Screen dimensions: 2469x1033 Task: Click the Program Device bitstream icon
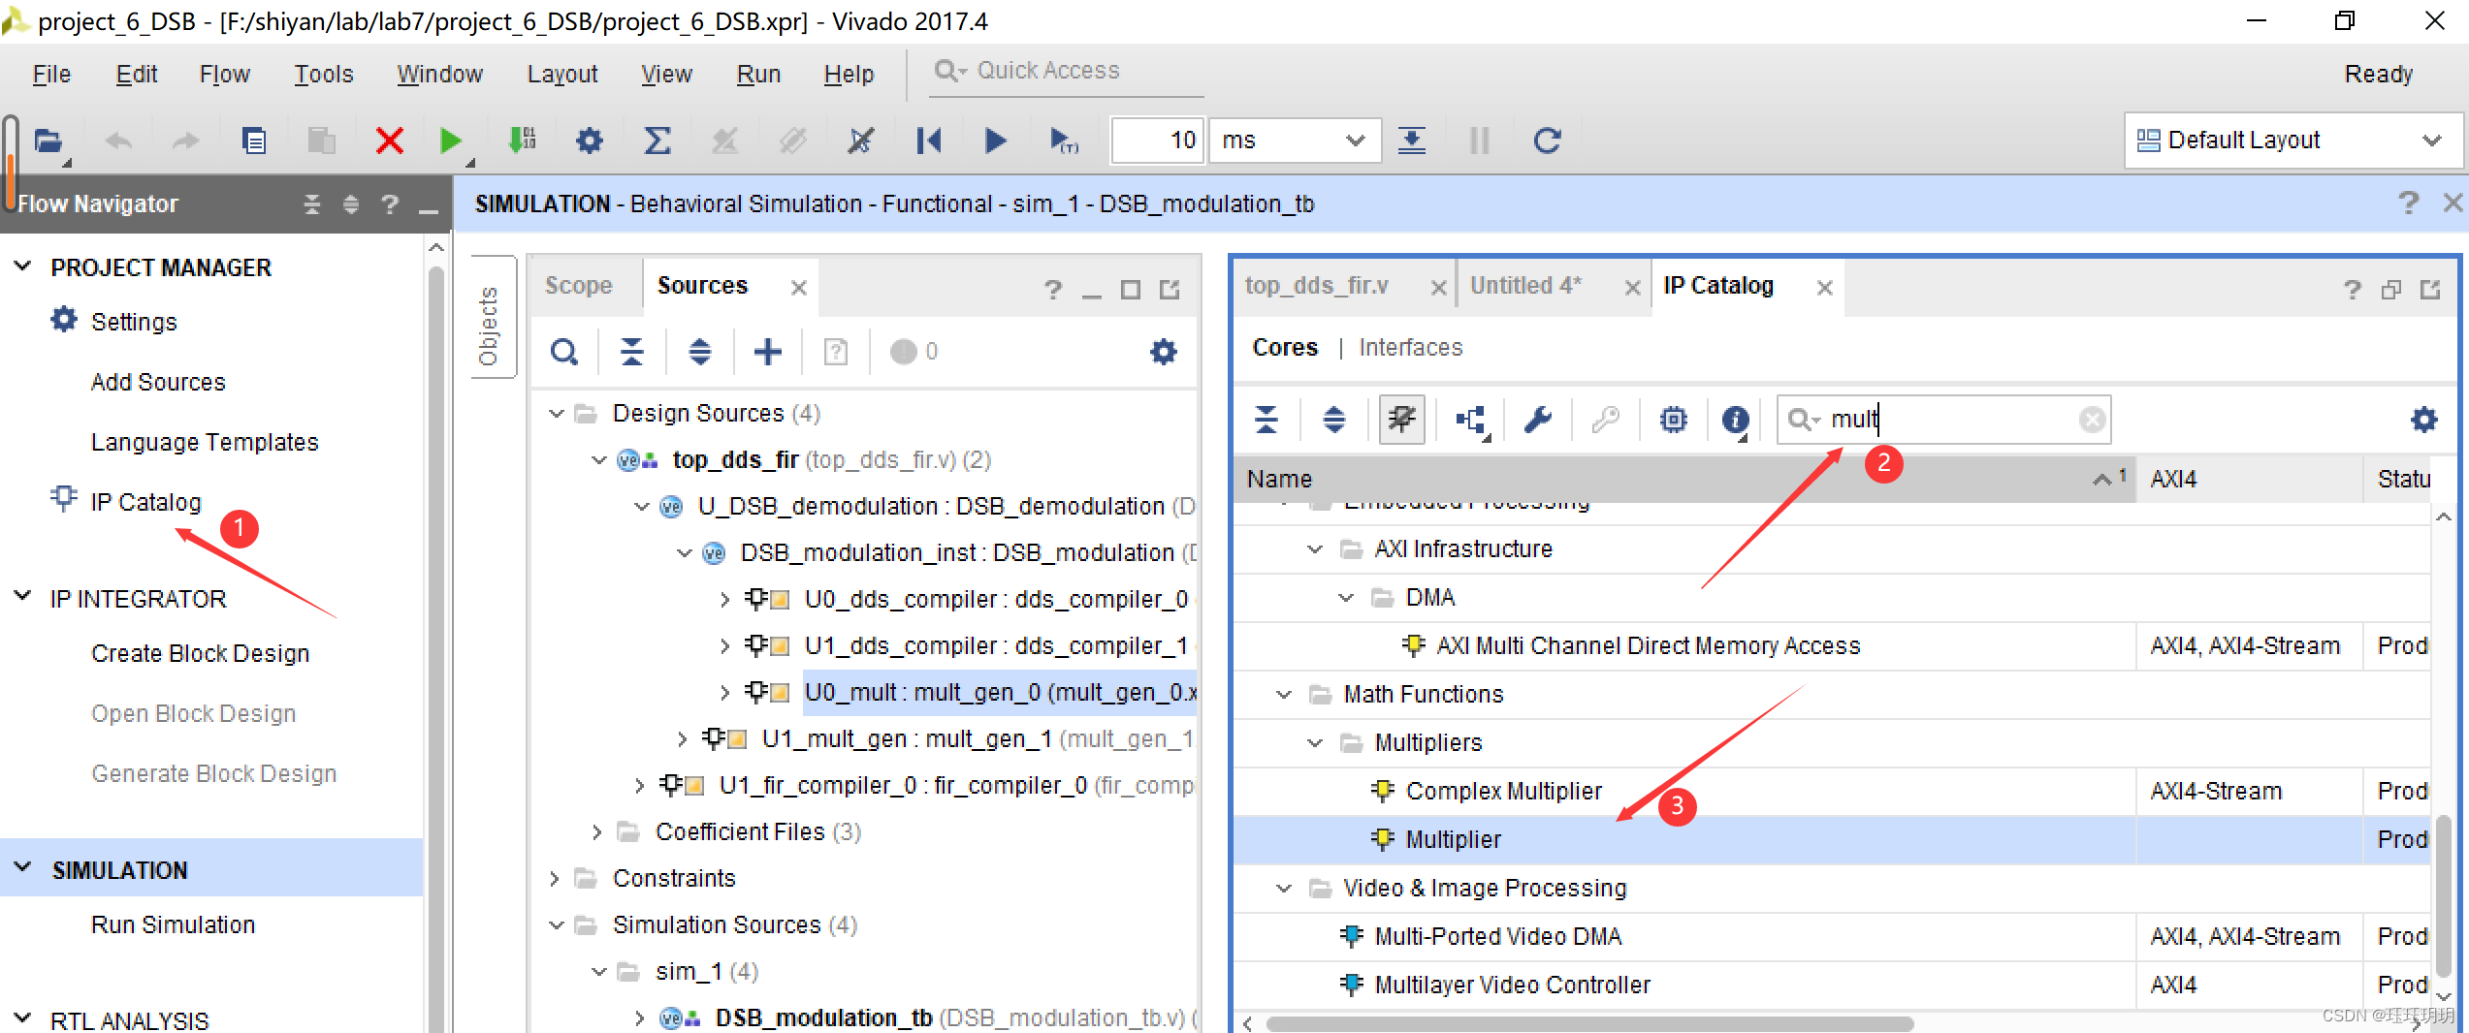[522, 141]
